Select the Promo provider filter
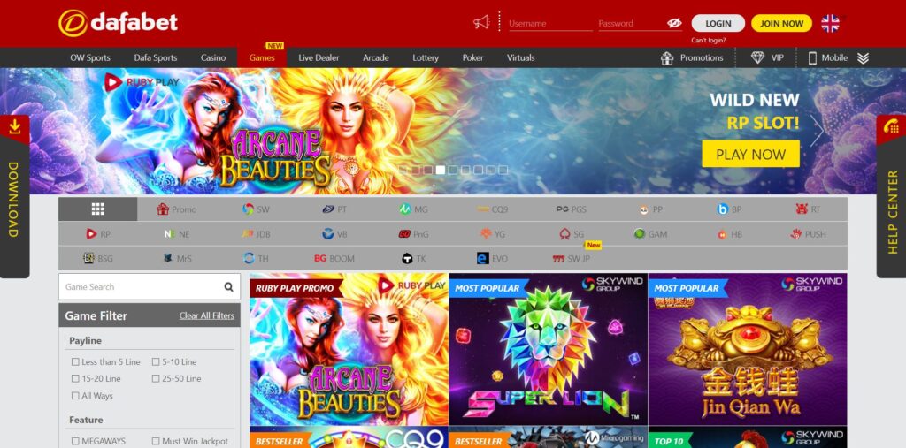 pyautogui.click(x=177, y=209)
